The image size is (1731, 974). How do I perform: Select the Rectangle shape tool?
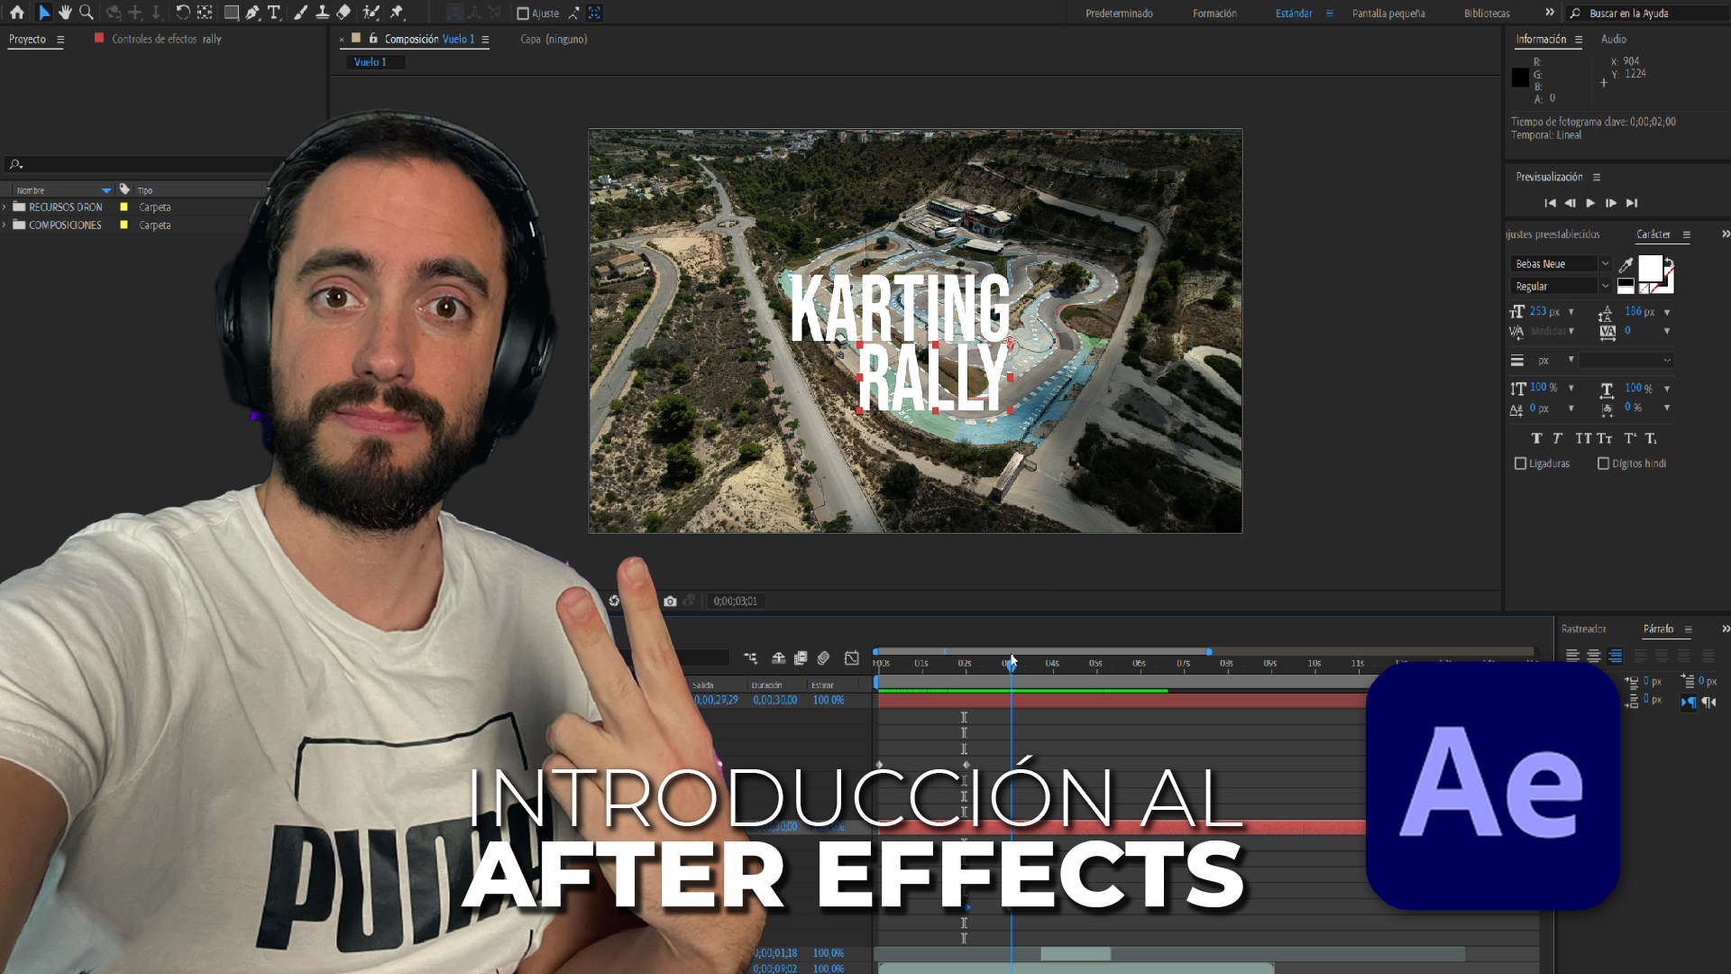tap(231, 13)
